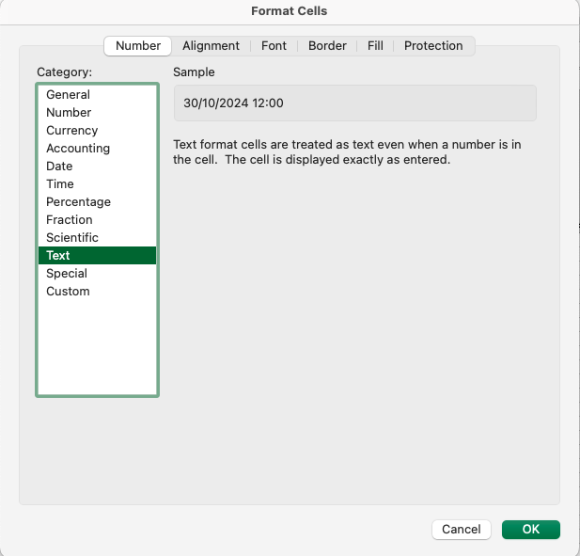This screenshot has height=556, width=580.
Task: Confirm the format with OK
Action: tap(530, 530)
